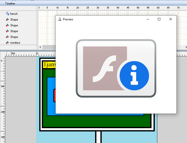The image size is (187, 143).
Task: Select the third Shape layer in the list
Action: tap(18, 31)
